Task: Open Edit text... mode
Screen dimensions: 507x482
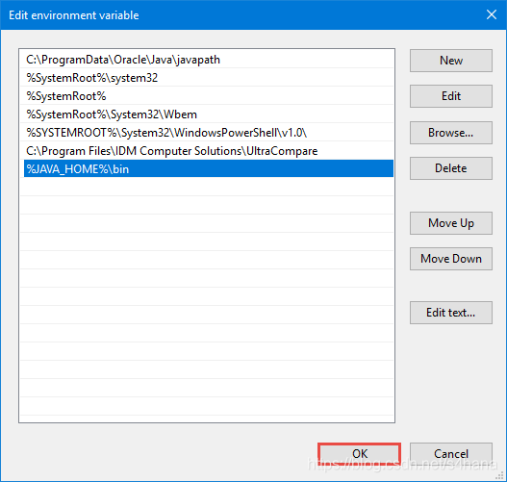Action: pos(451,313)
